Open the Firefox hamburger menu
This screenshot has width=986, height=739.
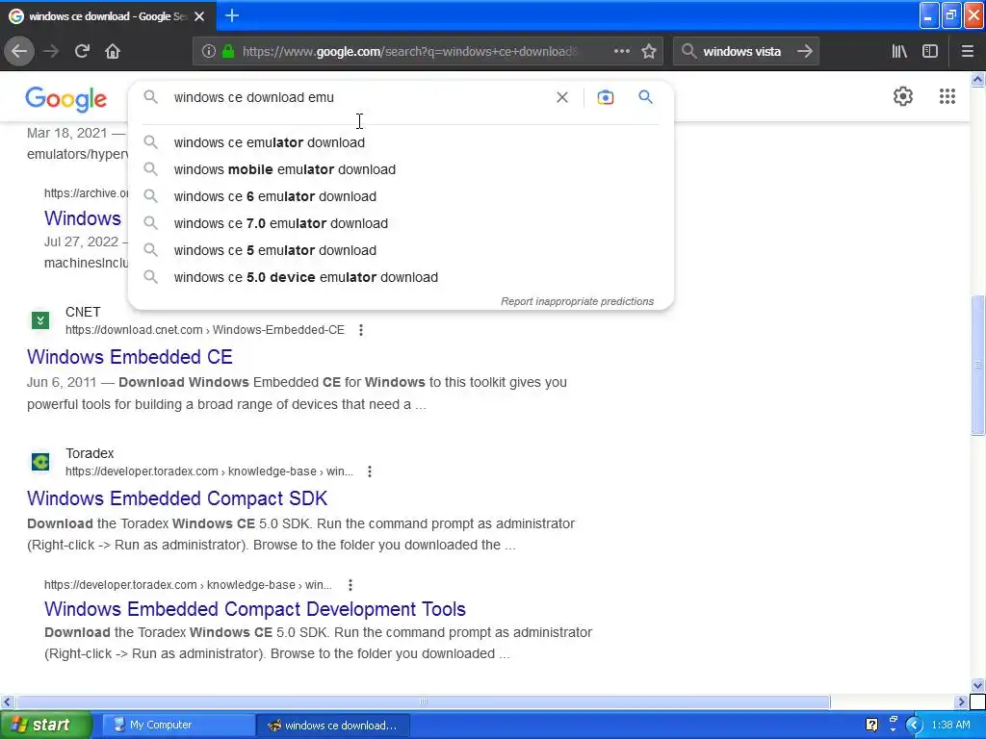[x=967, y=52]
